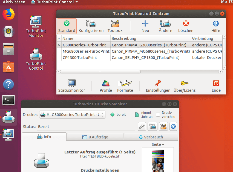Select CP1300-TurboPrint printer row

[x=139, y=58]
